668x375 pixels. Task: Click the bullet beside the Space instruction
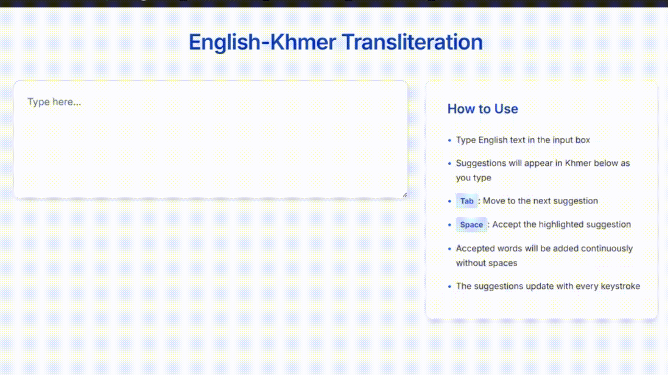coord(450,225)
